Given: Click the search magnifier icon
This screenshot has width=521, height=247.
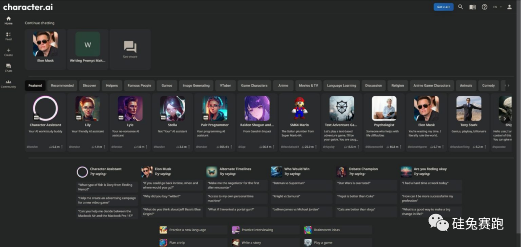Looking at the screenshot, I should pos(461,7).
